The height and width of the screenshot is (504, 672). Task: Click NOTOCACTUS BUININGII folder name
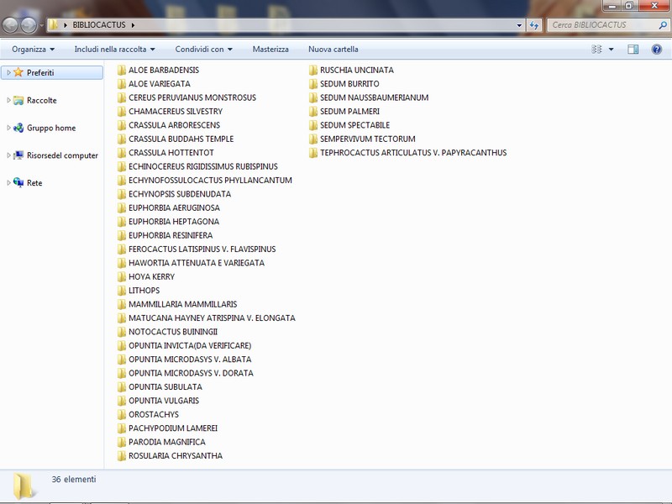[173, 332]
